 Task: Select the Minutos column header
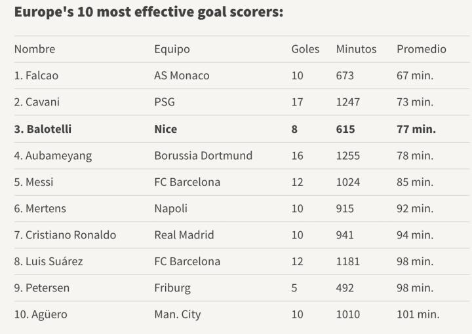point(356,49)
